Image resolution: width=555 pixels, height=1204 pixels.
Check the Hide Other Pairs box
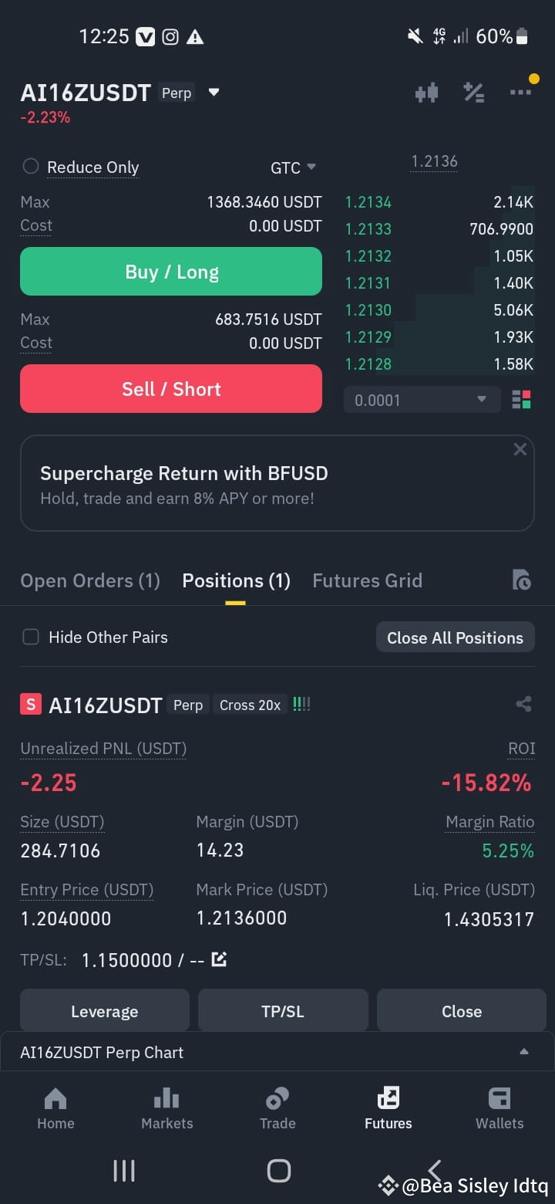[x=31, y=637]
